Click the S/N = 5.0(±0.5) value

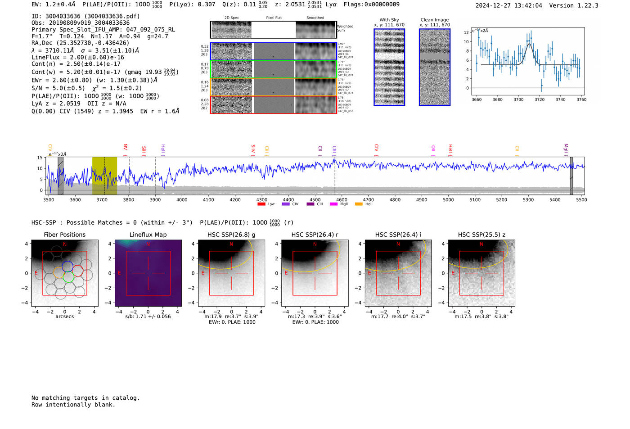58,88
